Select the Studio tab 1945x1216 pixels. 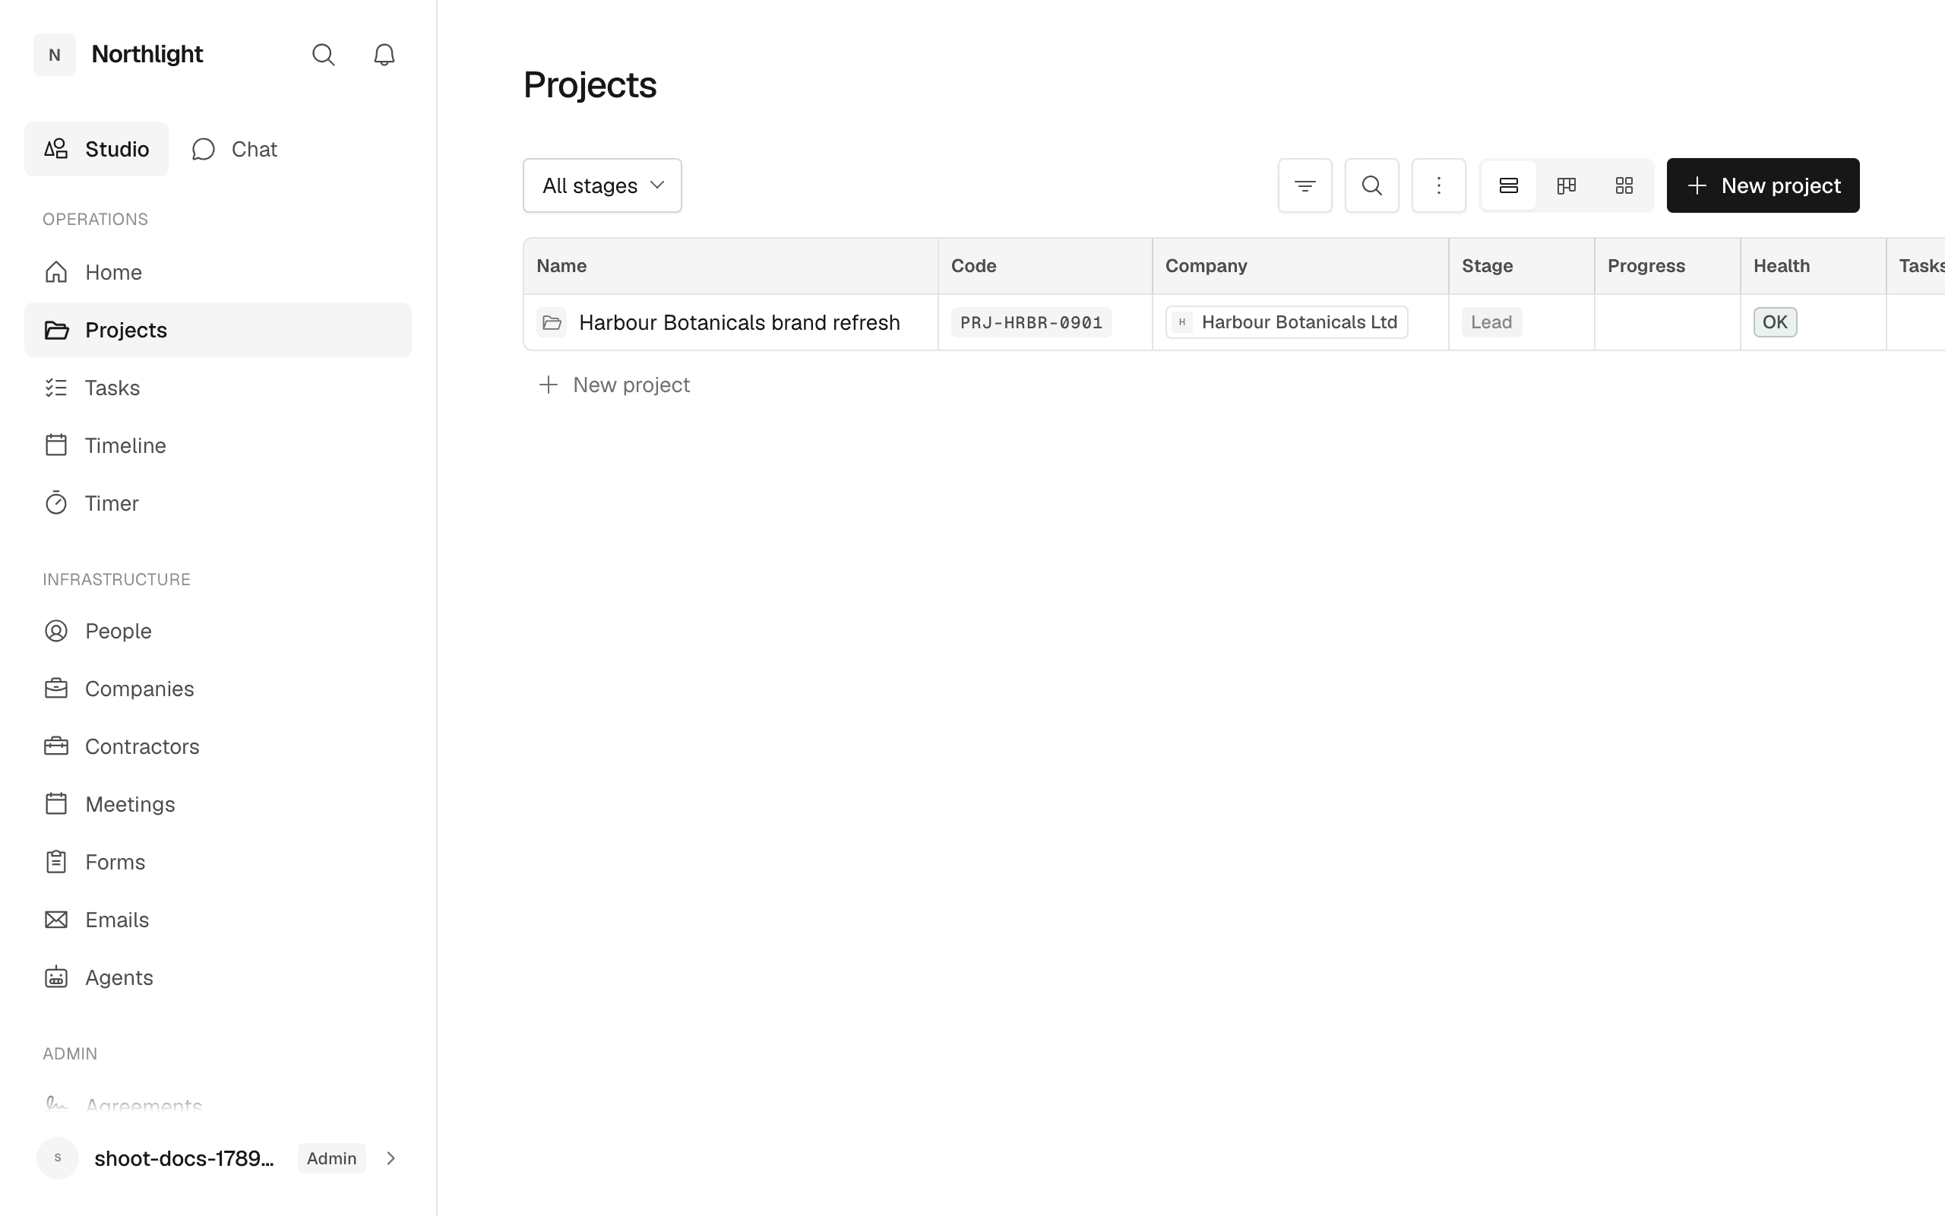(x=96, y=149)
